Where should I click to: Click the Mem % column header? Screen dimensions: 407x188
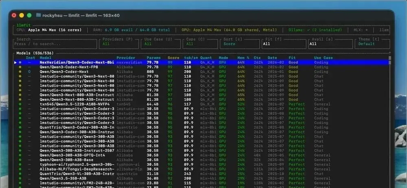point(243,58)
